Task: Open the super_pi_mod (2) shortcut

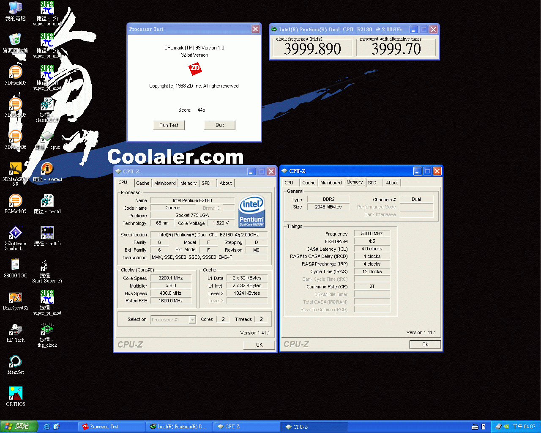Action: coord(47,14)
